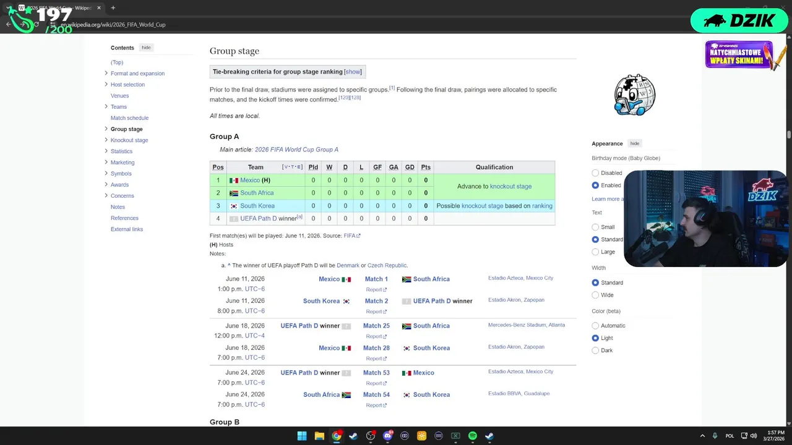Image resolution: width=792 pixels, height=445 pixels.
Task: Go to Match schedule in Contents
Action: (x=129, y=118)
